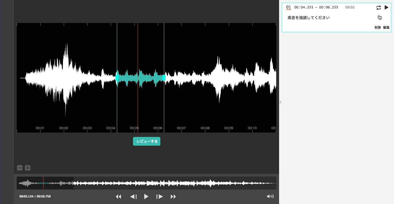This screenshot has width=394, height=204.
Task: Click the left cyan region handle
Action: pyautogui.click(x=117, y=78)
